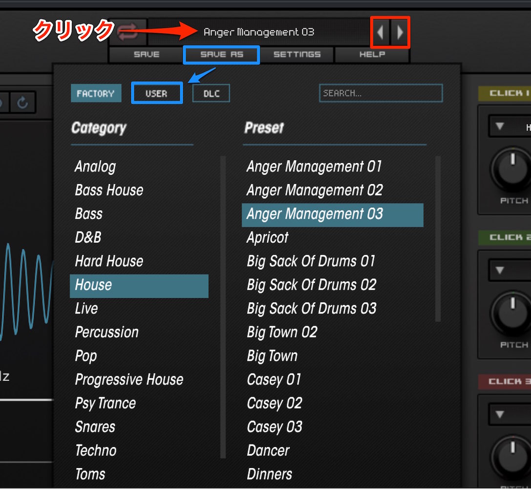Open the HELP menu

click(x=372, y=55)
